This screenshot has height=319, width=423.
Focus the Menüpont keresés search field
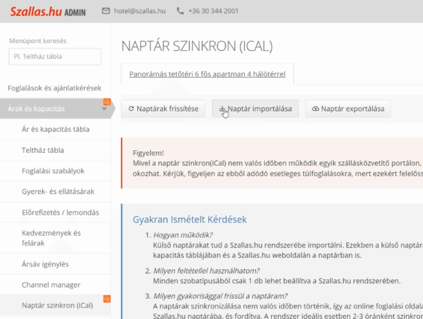(x=55, y=57)
